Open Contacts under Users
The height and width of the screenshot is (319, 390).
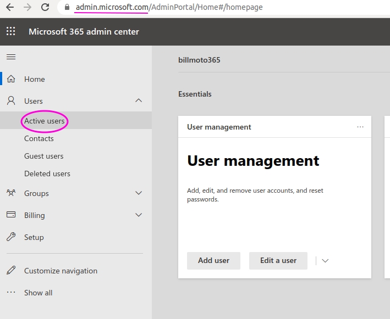(x=39, y=138)
